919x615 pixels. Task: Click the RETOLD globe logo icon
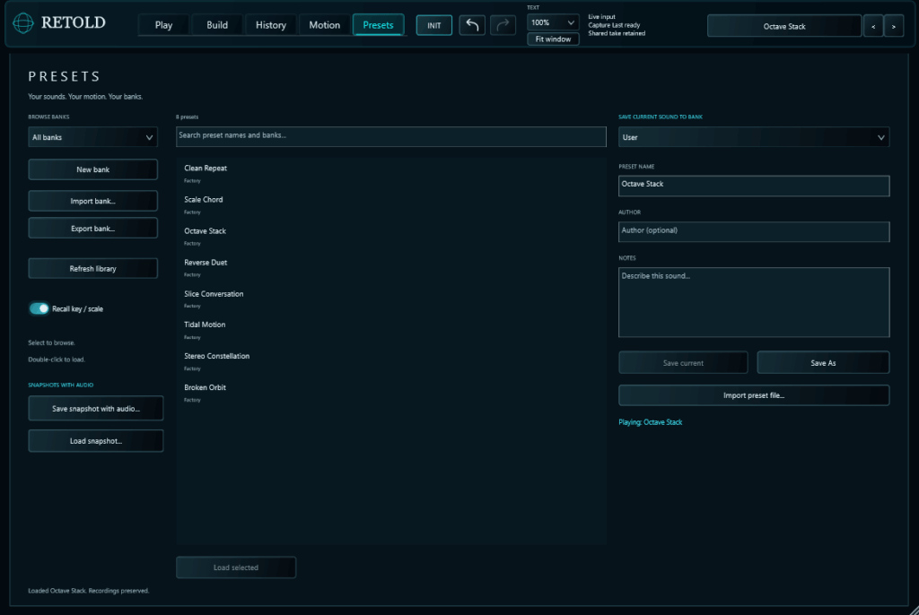[23, 23]
